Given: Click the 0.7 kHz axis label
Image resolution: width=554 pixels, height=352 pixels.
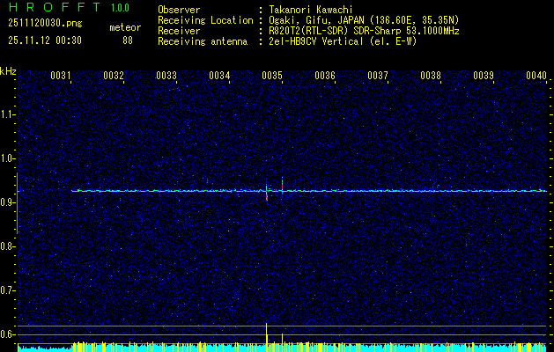Looking at the screenshot, I should coord(7,290).
